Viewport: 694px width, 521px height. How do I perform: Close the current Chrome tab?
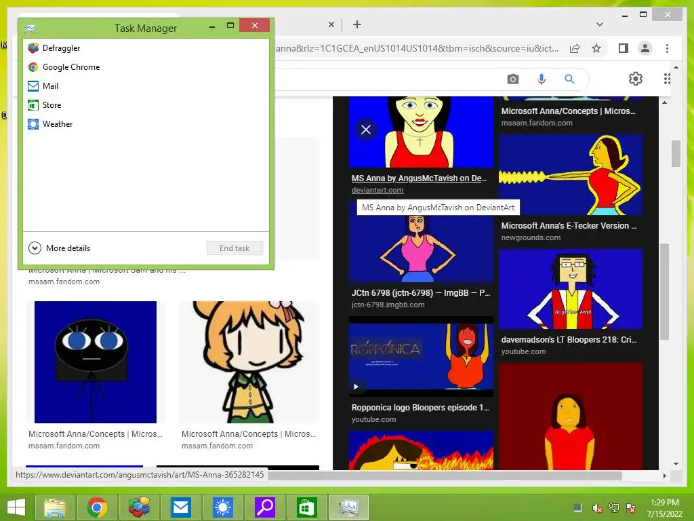coord(331,24)
